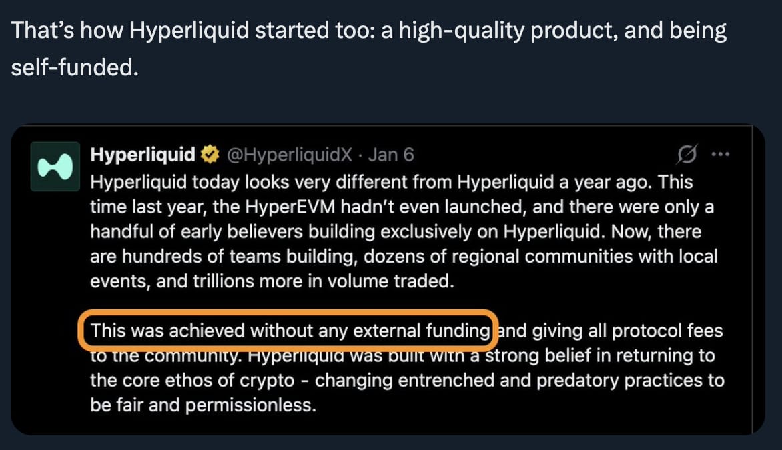Open the Jan 6 timestamp link
The image size is (782, 450).
[x=391, y=155]
